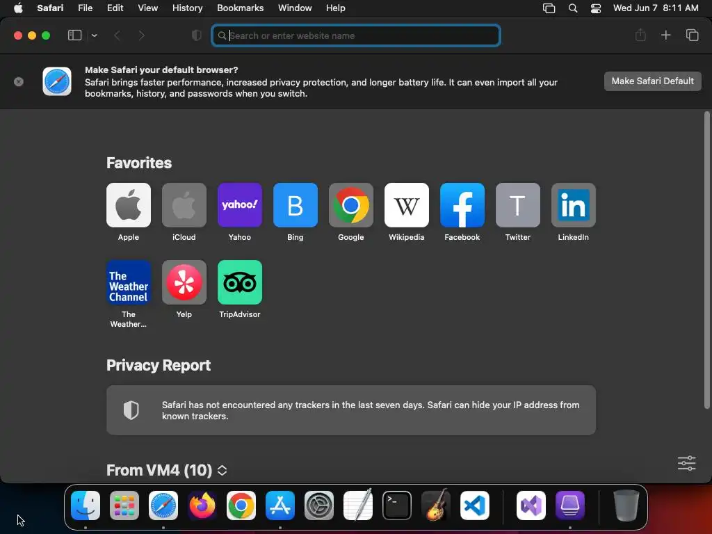This screenshot has width=712, height=534.
Task: Open the Help menu
Action: point(336,8)
